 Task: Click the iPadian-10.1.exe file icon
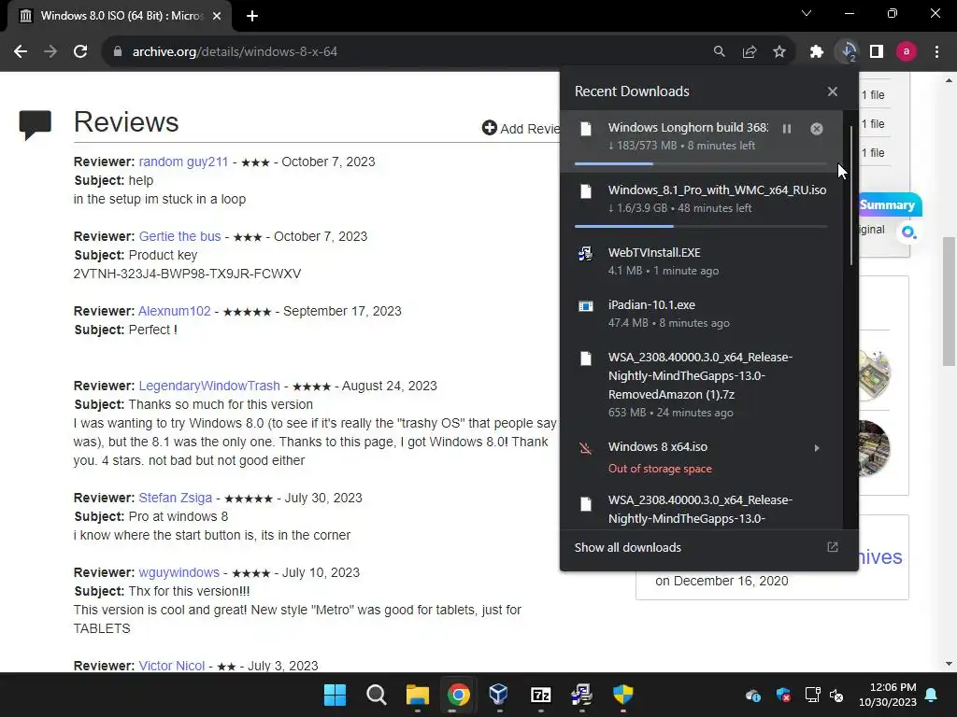[x=585, y=305]
